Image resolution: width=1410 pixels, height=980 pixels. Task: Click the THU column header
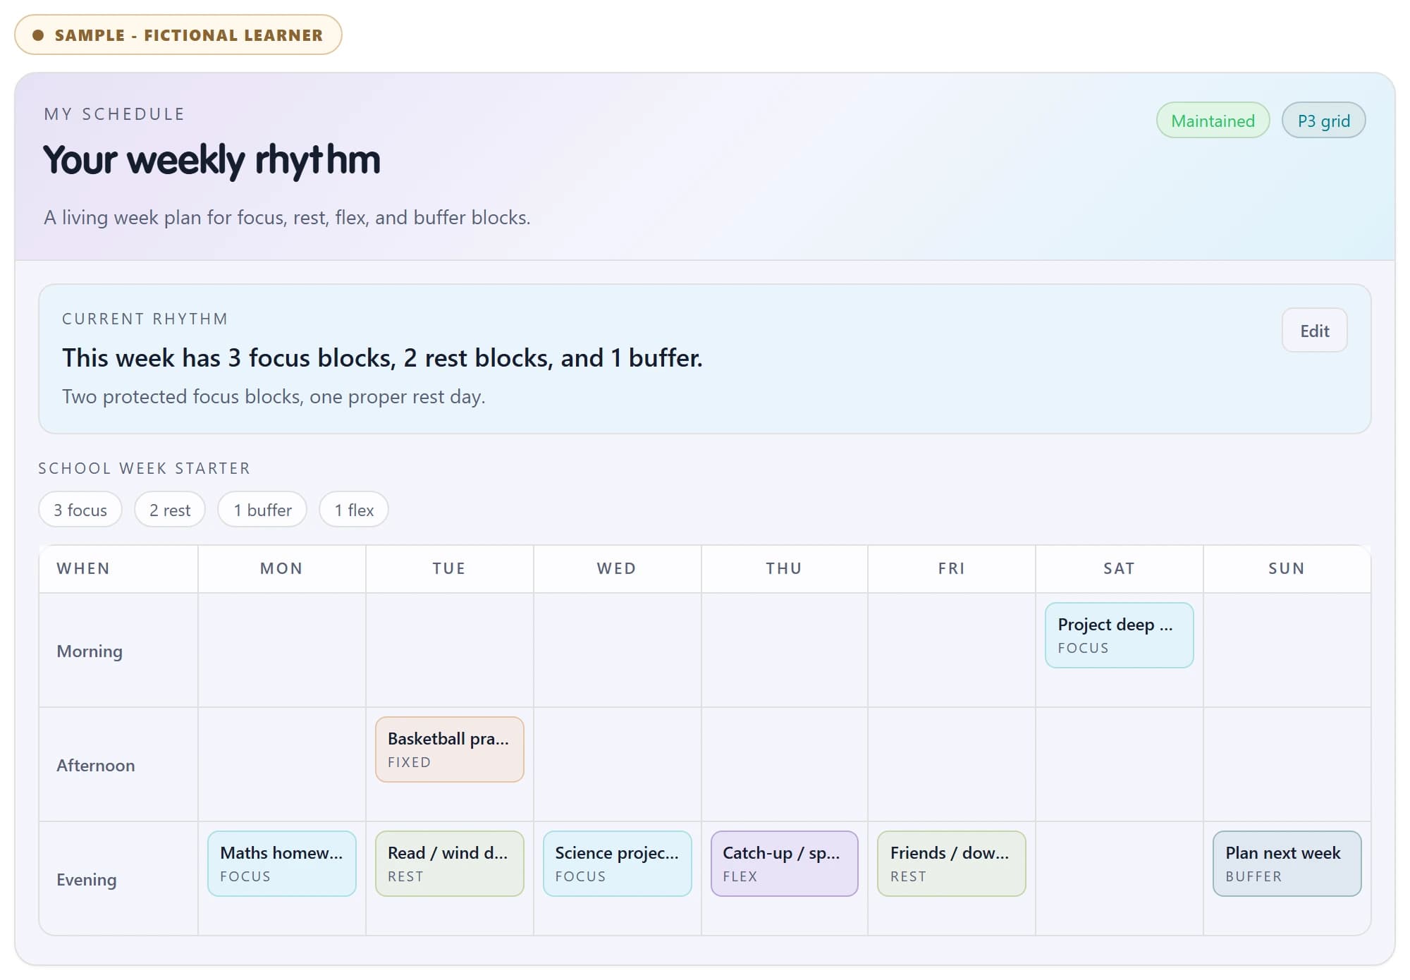coord(784,568)
